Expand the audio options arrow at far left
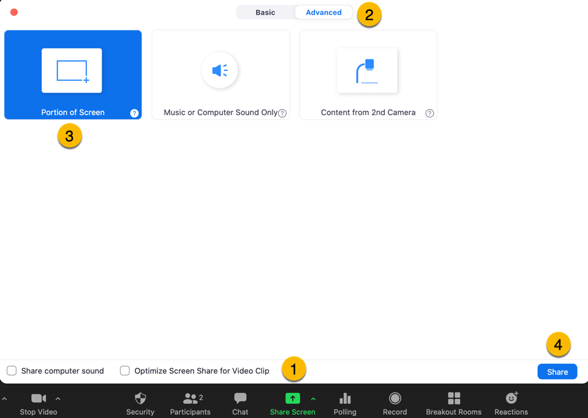This screenshot has height=418, width=588. point(4,398)
